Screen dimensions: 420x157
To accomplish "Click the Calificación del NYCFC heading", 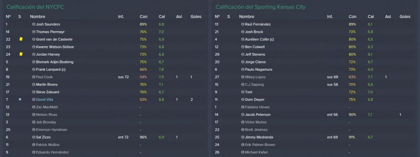I will click(x=35, y=7).
